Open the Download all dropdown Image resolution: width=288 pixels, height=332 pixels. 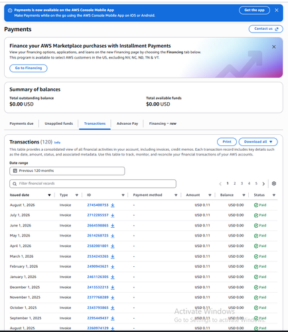pyautogui.click(x=258, y=141)
